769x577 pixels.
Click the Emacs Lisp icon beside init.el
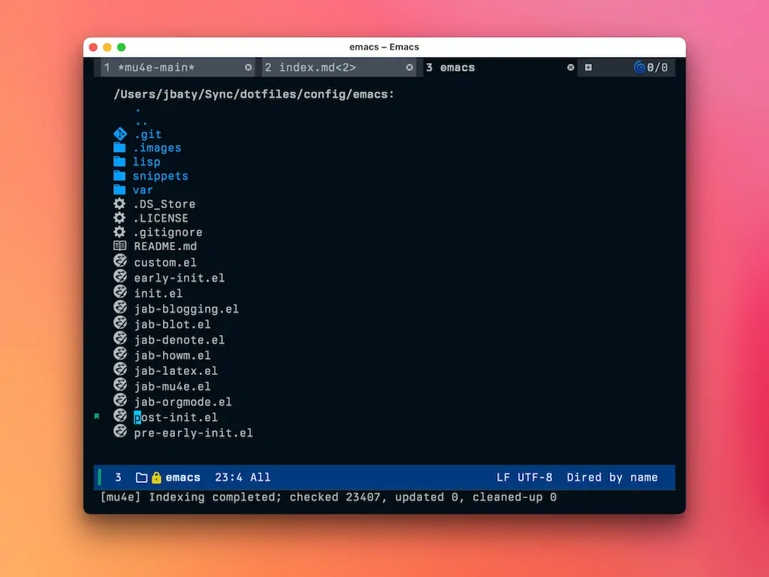pos(119,292)
